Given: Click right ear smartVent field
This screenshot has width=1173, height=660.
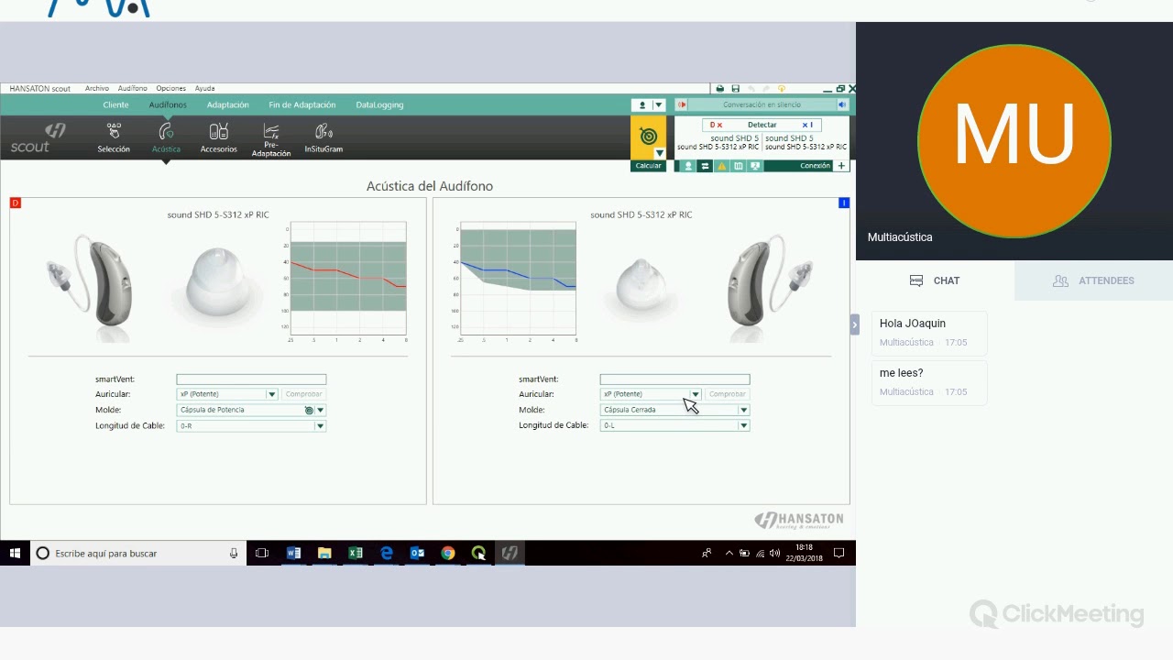Looking at the screenshot, I should coord(251,379).
